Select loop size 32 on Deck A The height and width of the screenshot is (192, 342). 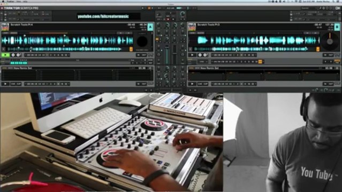[x=66, y=55]
